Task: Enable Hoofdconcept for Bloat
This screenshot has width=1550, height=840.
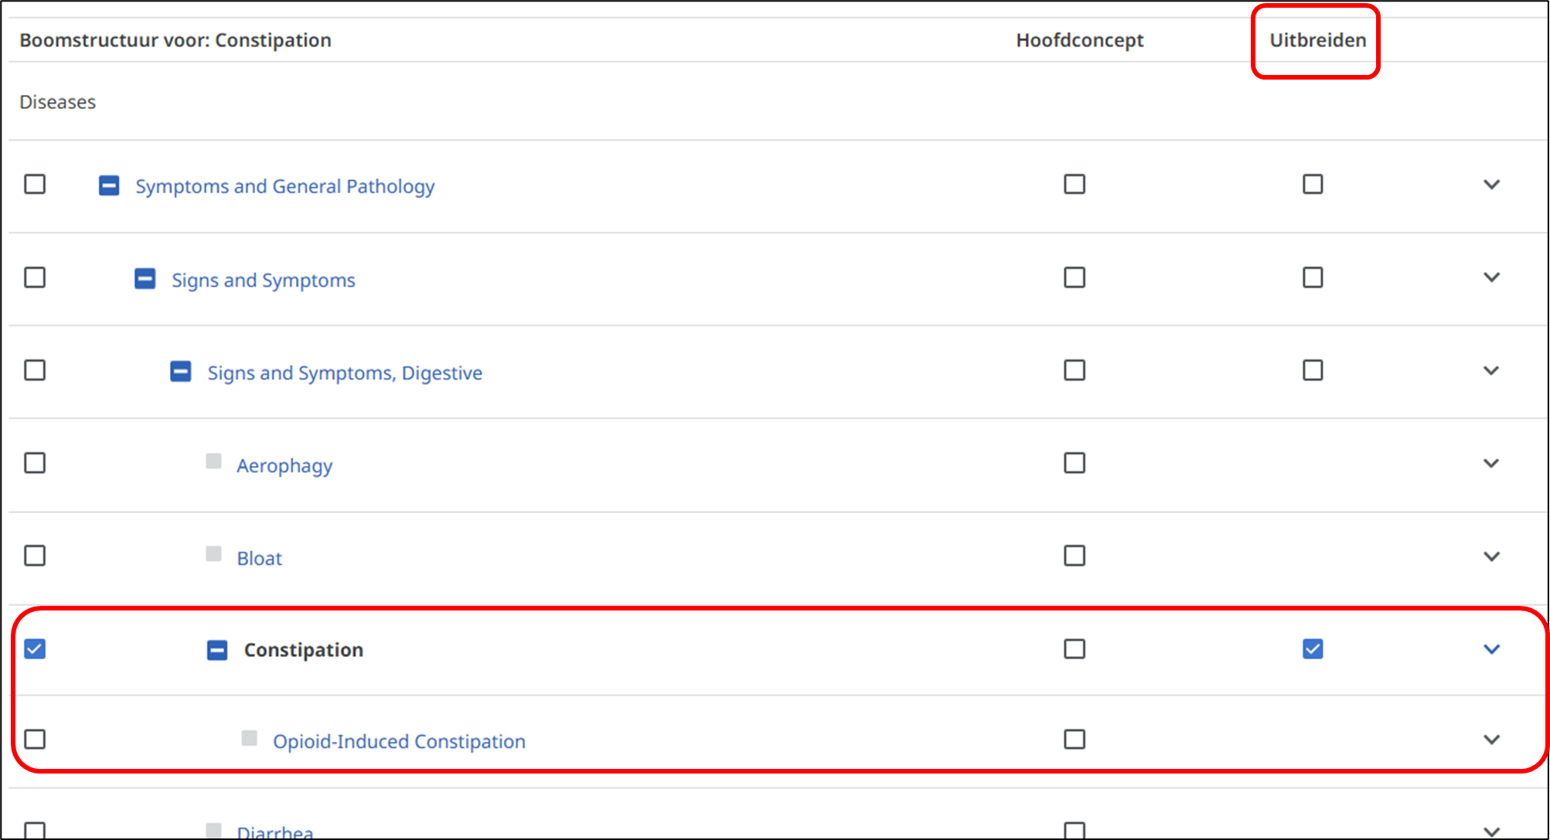Action: click(1075, 556)
